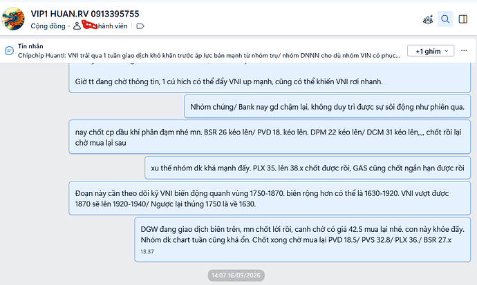Click the thành viên member count text
This screenshot has height=285, width=477.
(112, 26)
